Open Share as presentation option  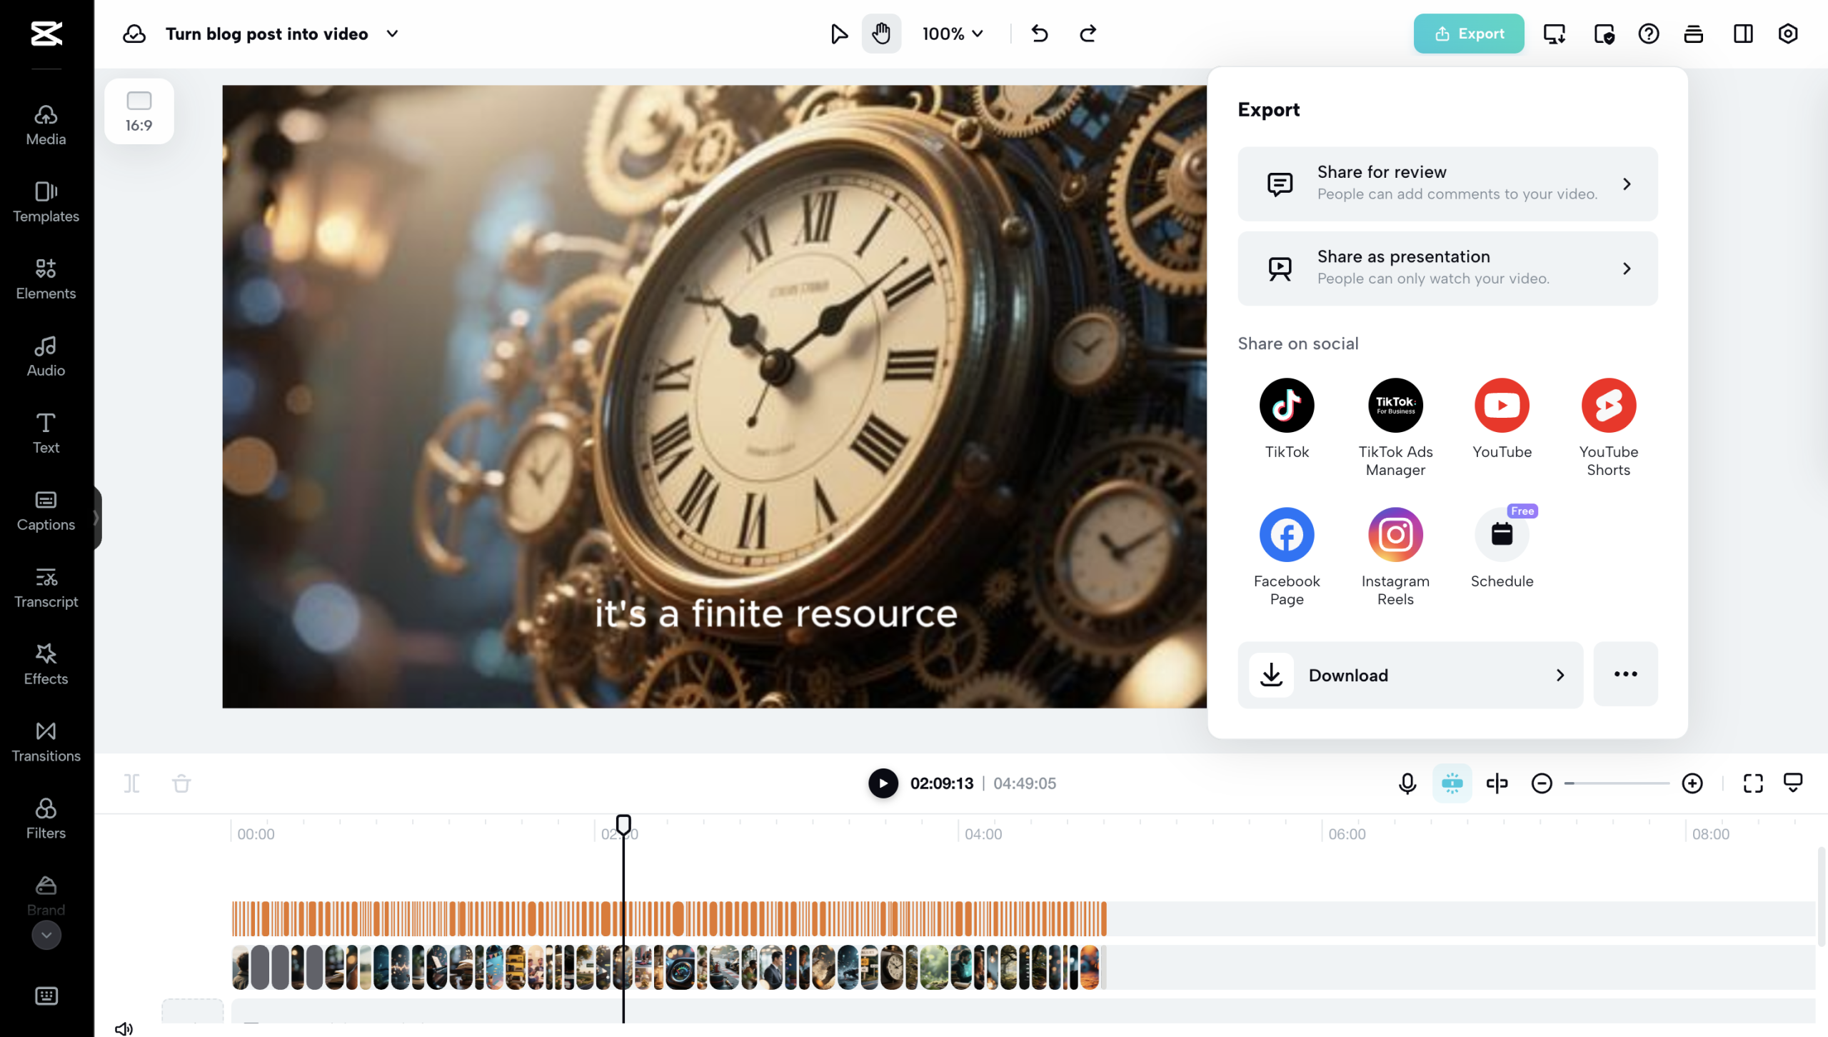click(x=1447, y=269)
